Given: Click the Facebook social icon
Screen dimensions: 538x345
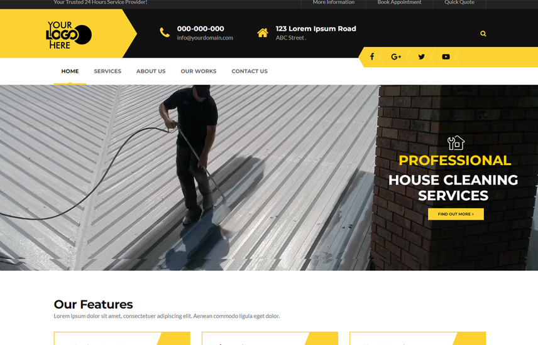Looking at the screenshot, I should pos(372,57).
